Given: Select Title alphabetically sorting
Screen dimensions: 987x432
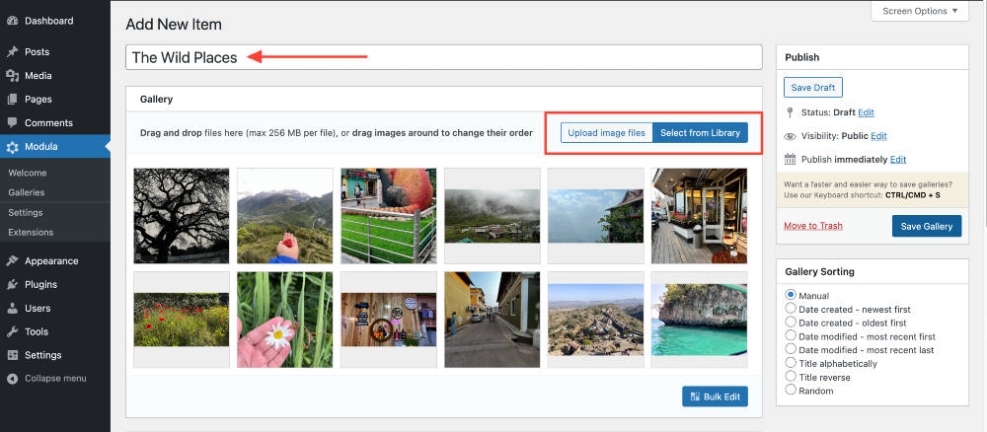Looking at the screenshot, I should pos(791,363).
